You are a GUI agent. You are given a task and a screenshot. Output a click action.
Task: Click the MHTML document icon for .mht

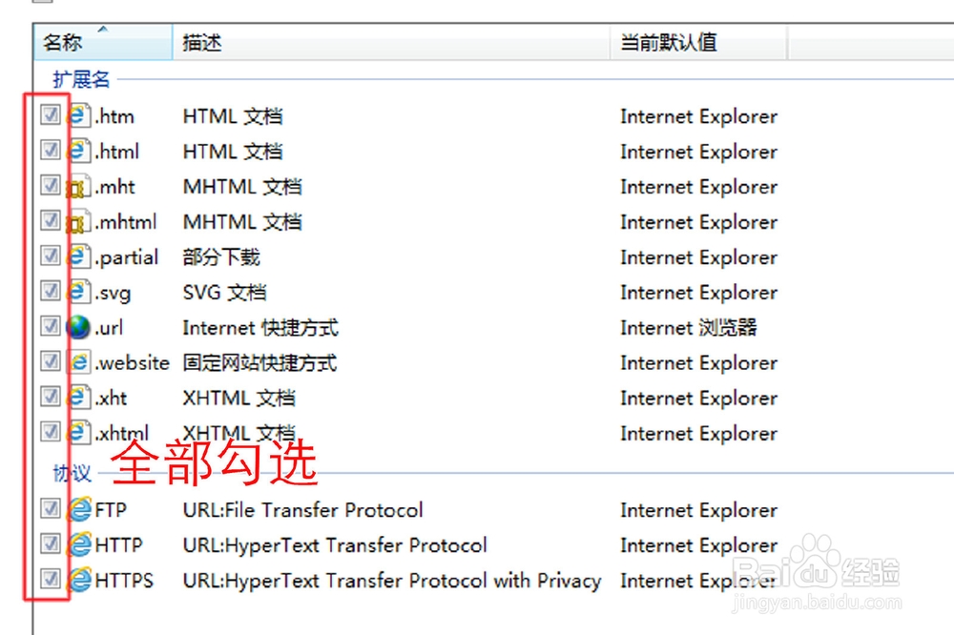[78, 187]
